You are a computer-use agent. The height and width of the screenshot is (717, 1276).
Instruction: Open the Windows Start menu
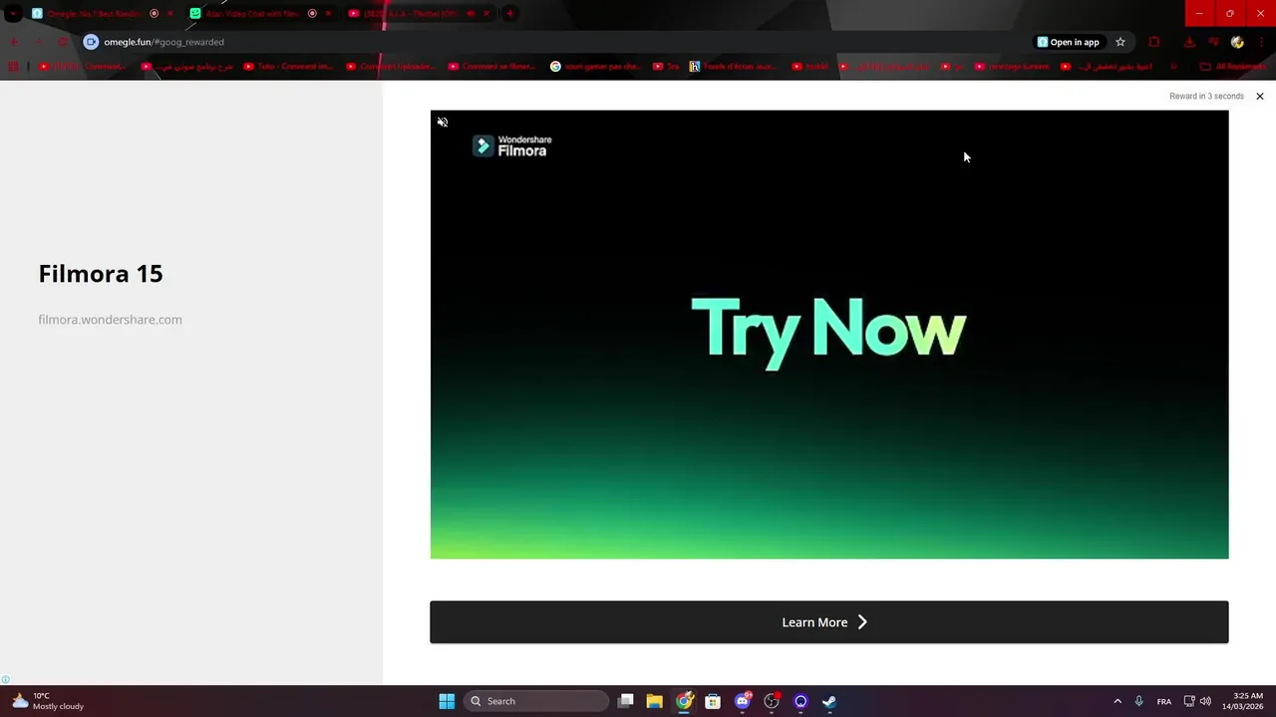point(447,701)
